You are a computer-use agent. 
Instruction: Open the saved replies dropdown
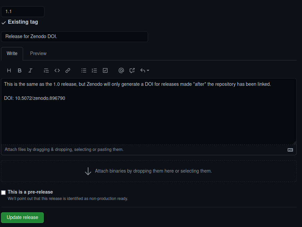tap(145, 70)
